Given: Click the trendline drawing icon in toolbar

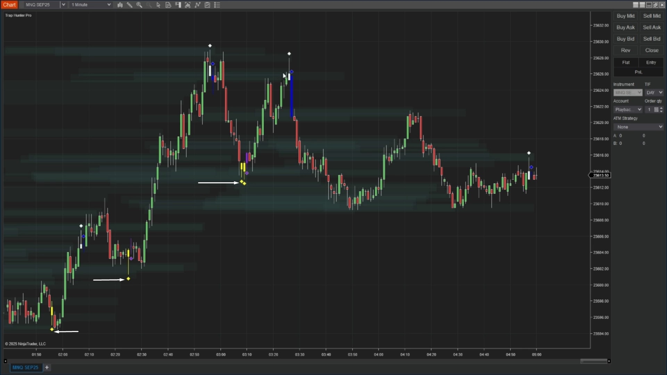Looking at the screenshot, I should pos(197,5).
